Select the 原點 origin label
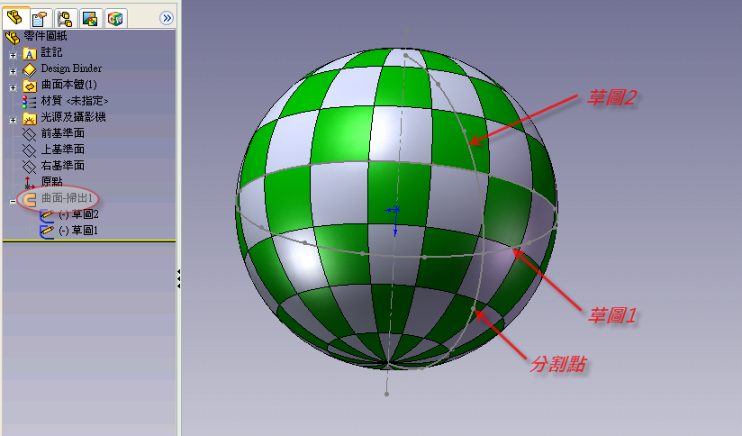The height and width of the screenshot is (436, 742). [x=51, y=181]
